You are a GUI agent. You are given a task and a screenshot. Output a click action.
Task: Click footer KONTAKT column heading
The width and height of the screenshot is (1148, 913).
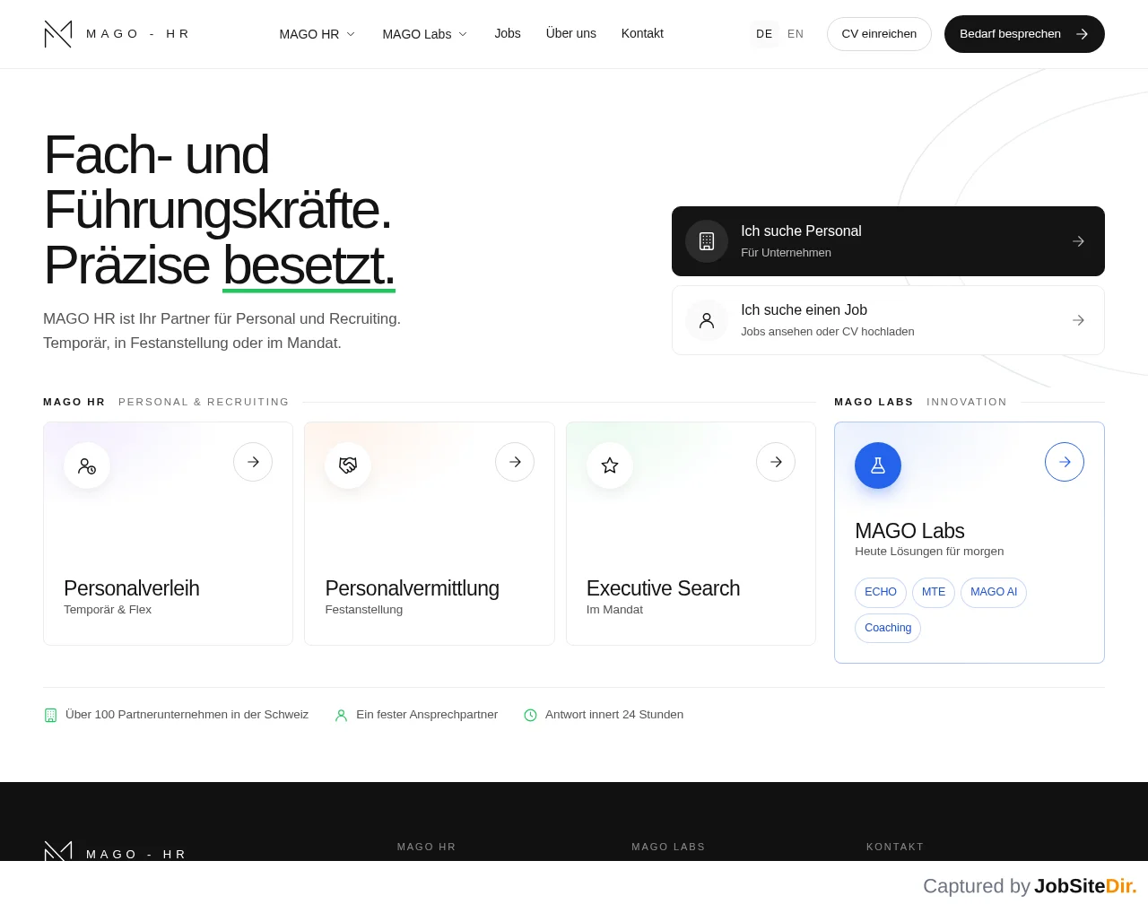point(895,847)
